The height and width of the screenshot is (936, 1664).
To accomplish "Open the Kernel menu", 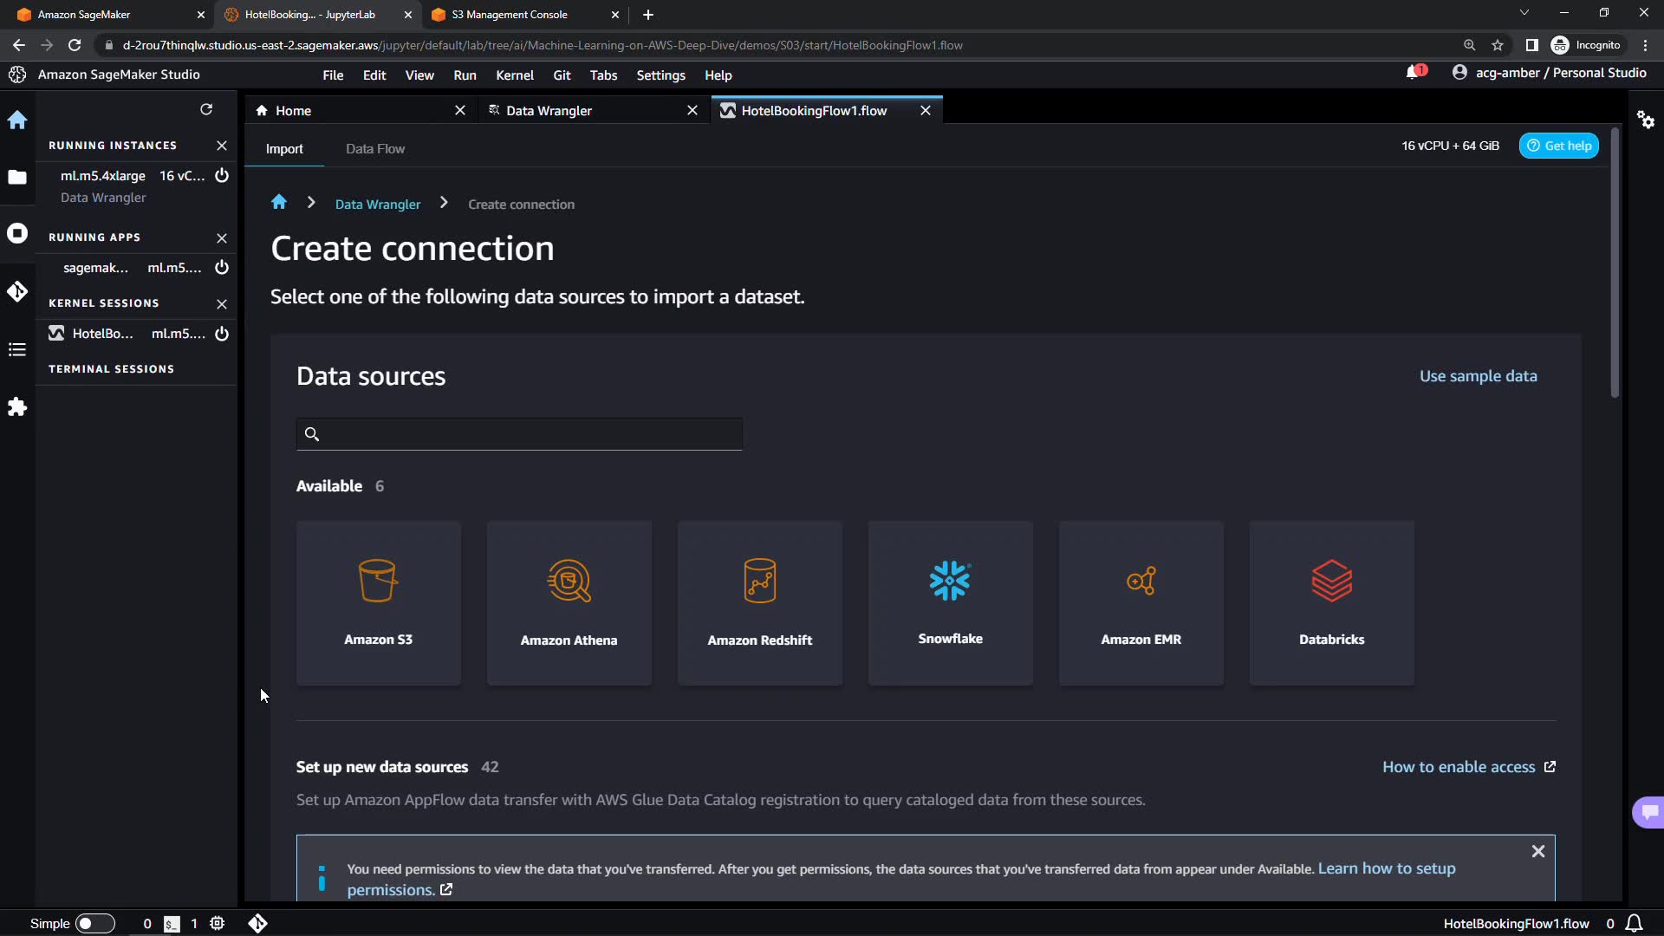I will (514, 75).
